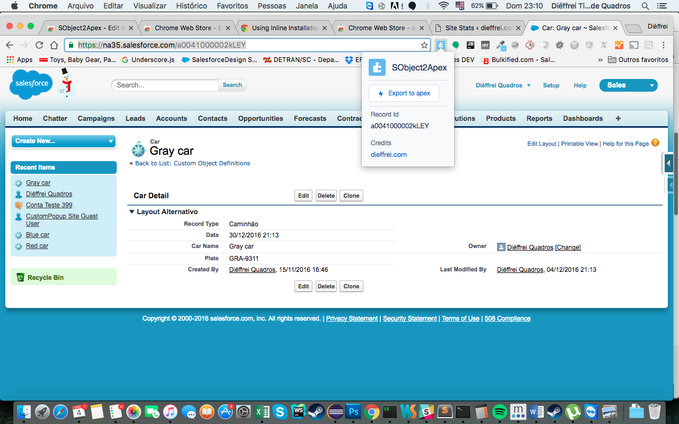Click the record Id a0041000002kLEY text
This screenshot has height=424, width=679.
point(400,126)
